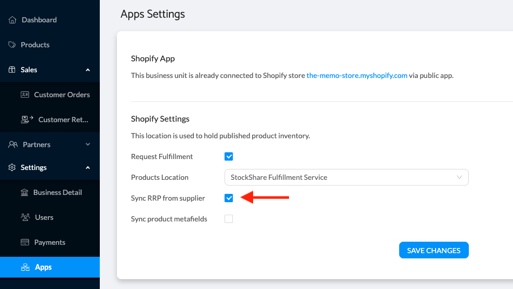Open the the-memo-store.myshopify.com link
The image size is (513, 289).
(357, 75)
